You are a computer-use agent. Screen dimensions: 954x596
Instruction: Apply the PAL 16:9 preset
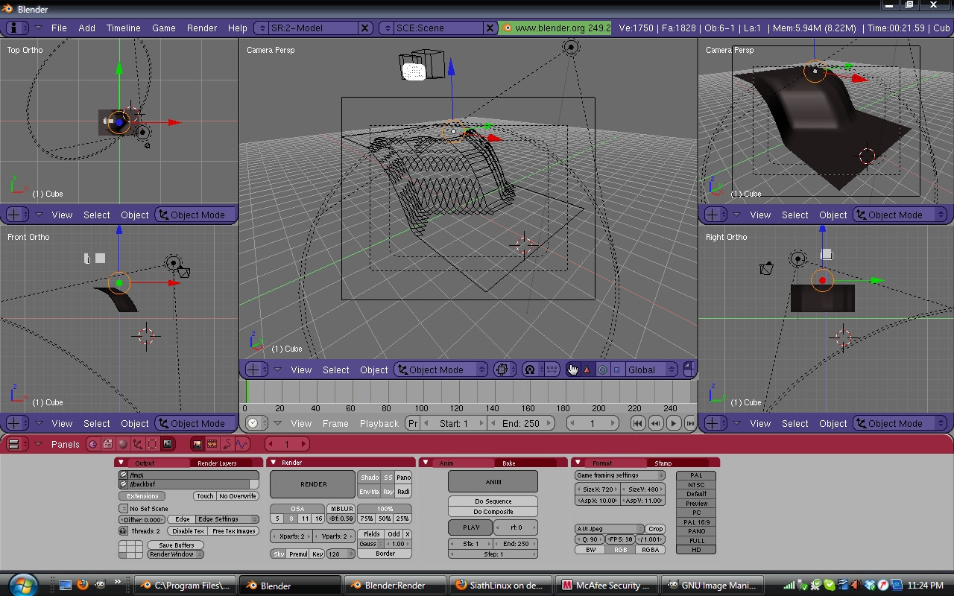pos(696,522)
